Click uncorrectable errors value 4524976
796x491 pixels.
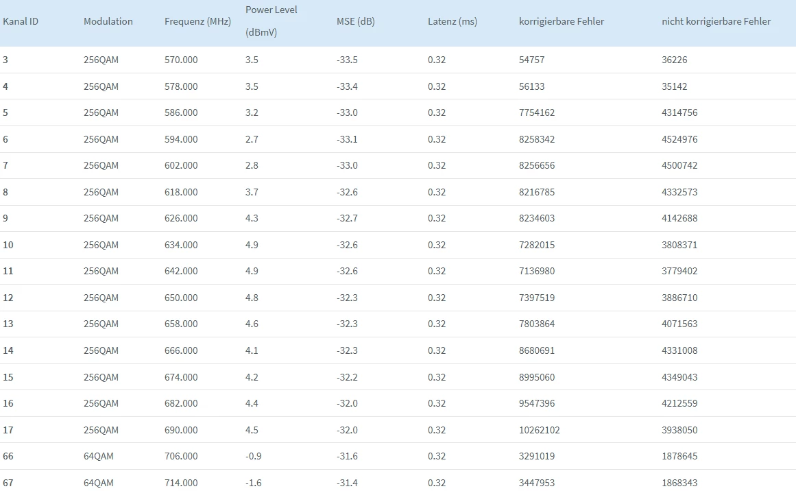(679, 139)
